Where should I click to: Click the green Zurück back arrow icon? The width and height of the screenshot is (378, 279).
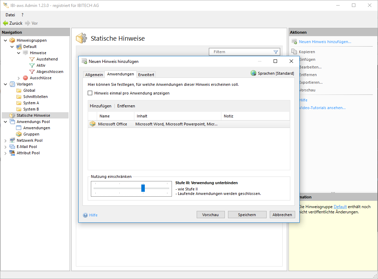pyautogui.click(x=5, y=23)
